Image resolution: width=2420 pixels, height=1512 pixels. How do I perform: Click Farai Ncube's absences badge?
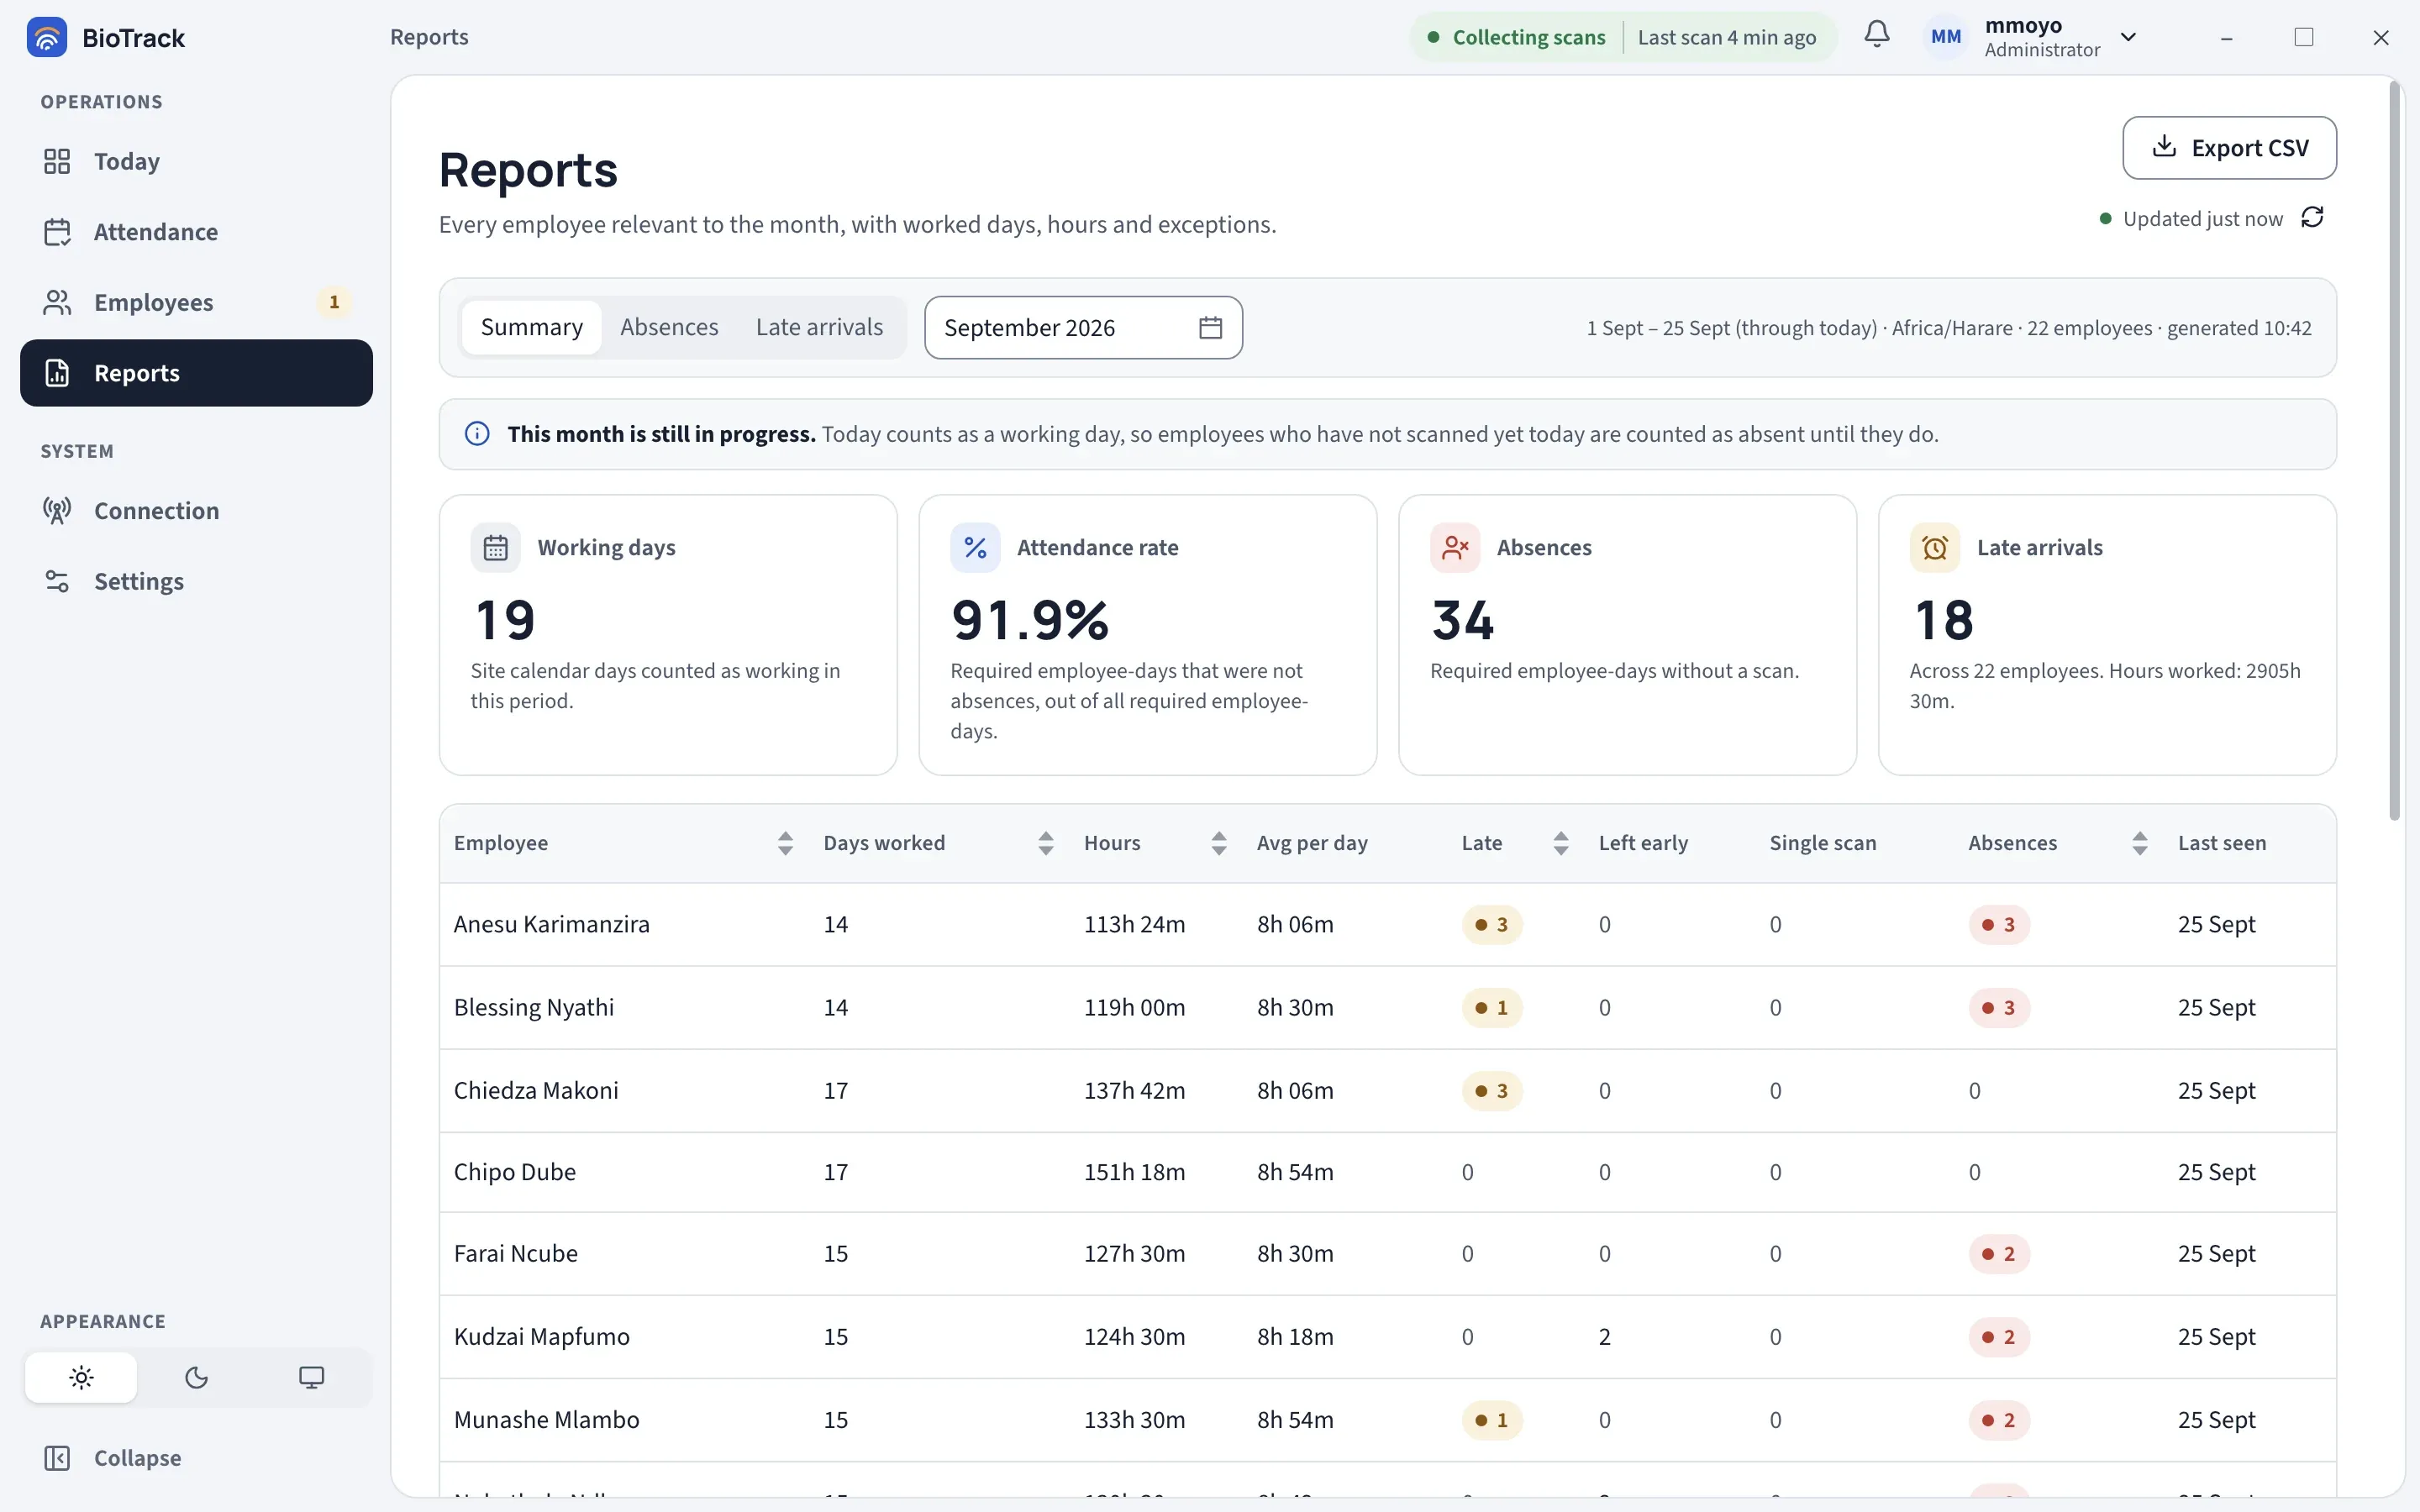point(1998,1254)
